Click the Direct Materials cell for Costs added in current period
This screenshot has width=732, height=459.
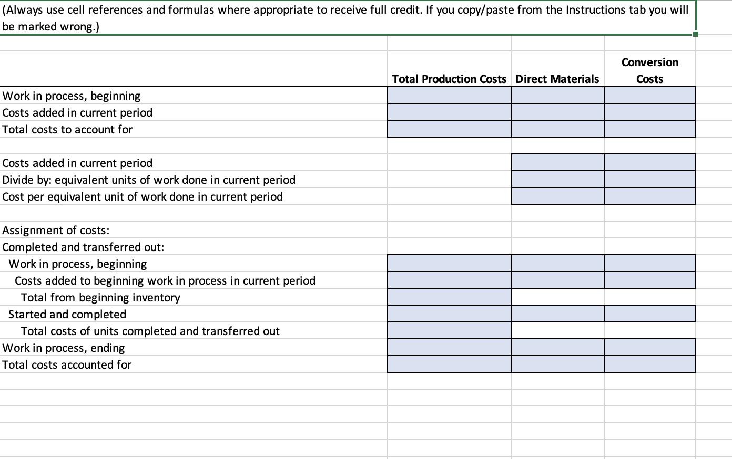click(x=557, y=112)
